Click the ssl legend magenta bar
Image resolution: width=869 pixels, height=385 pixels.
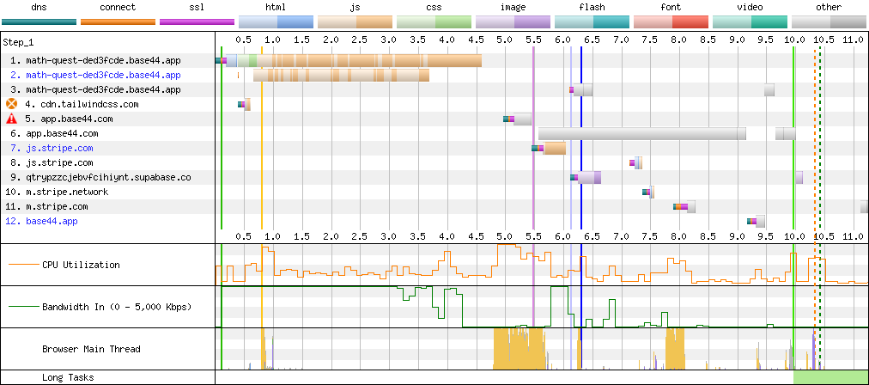[x=197, y=21]
